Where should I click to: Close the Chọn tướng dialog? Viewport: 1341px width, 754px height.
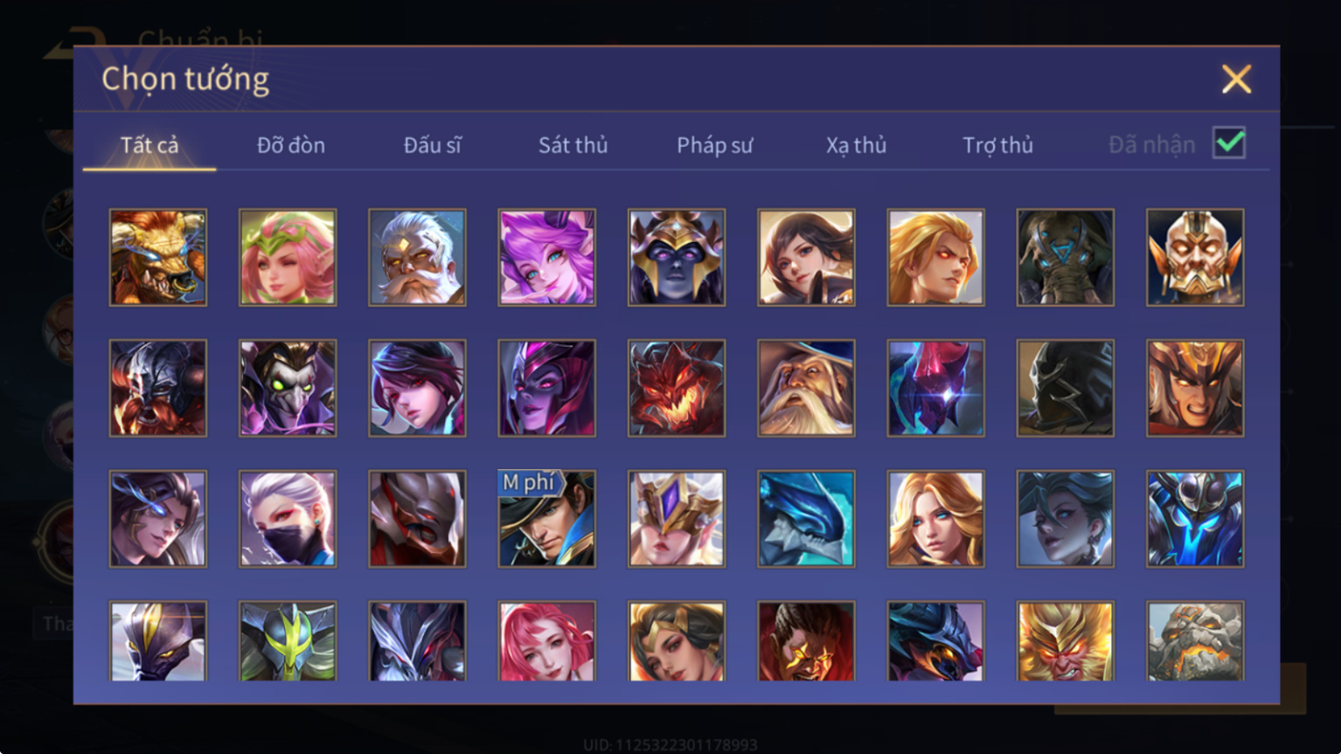pos(1236,80)
